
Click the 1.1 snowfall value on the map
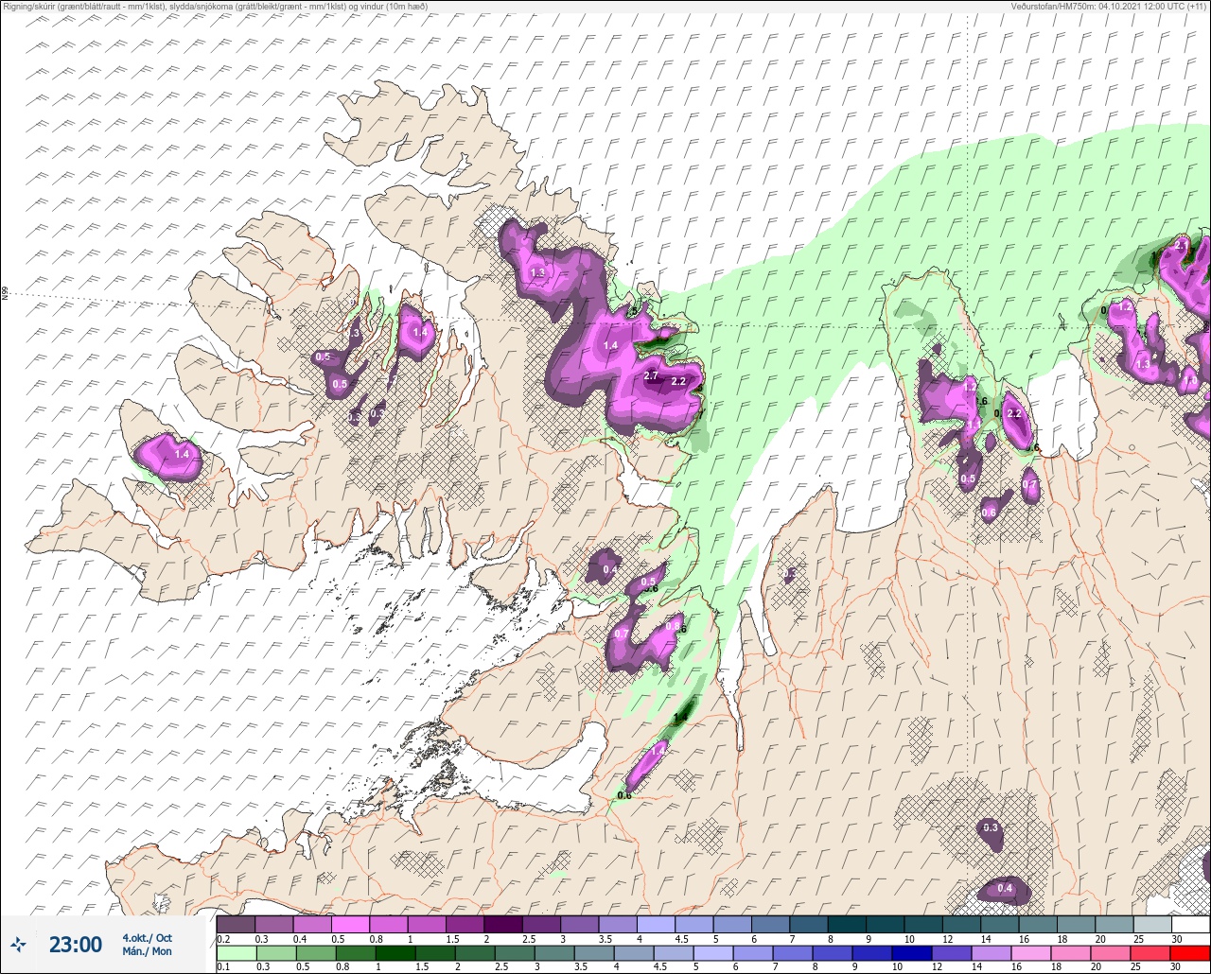[974, 425]
